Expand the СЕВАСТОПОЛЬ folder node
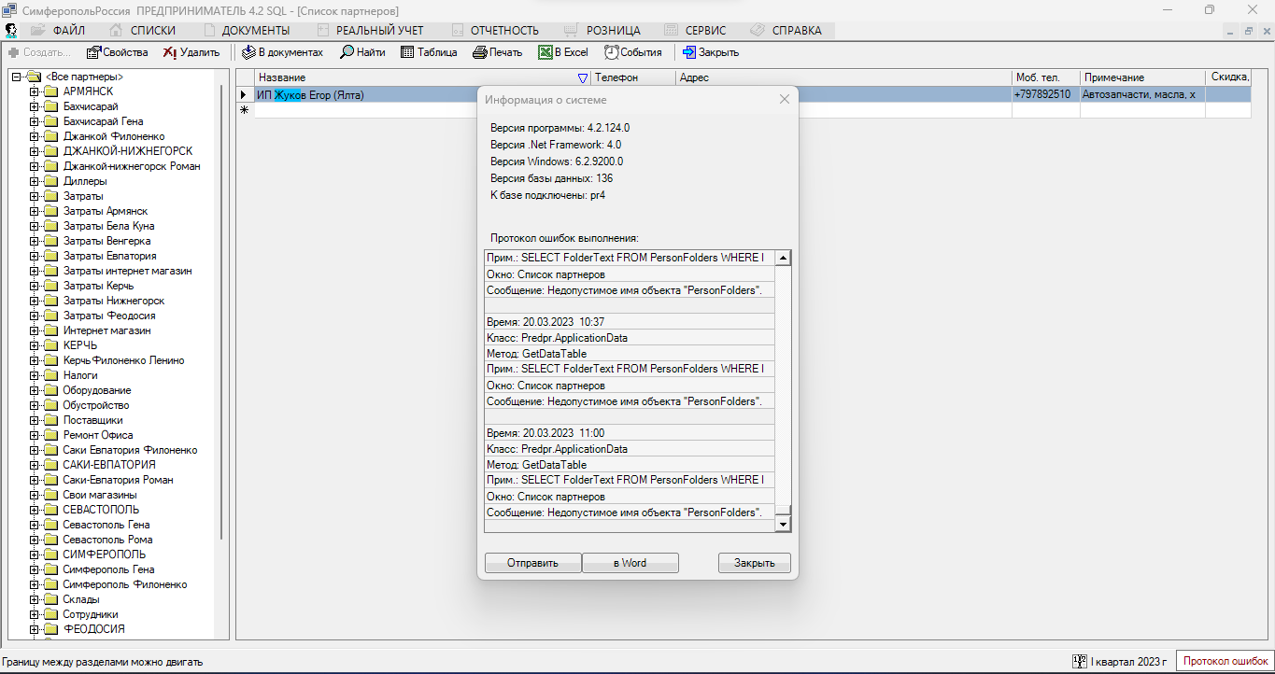 (x=35, y=510)
